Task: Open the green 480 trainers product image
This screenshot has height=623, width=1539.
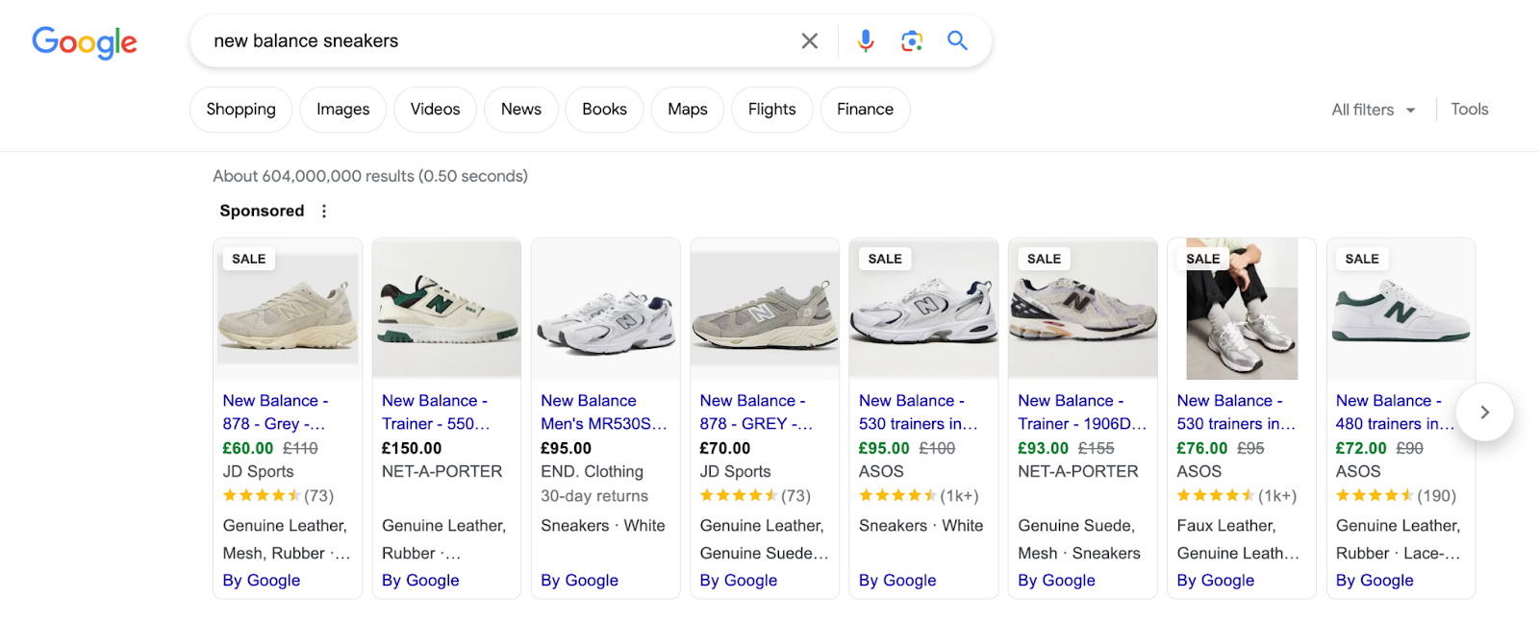Action: (x=1400, y=310)
